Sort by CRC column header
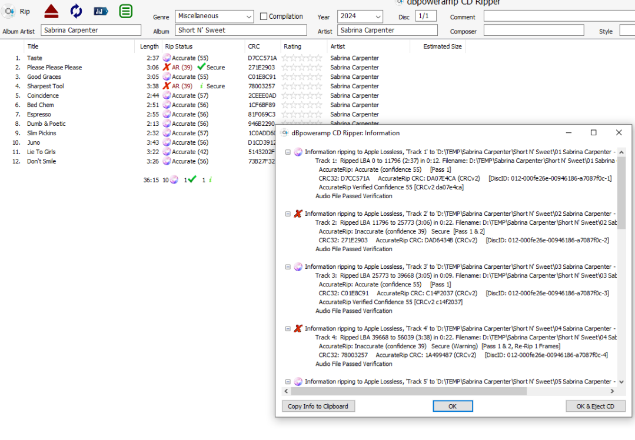 [263, 46]
